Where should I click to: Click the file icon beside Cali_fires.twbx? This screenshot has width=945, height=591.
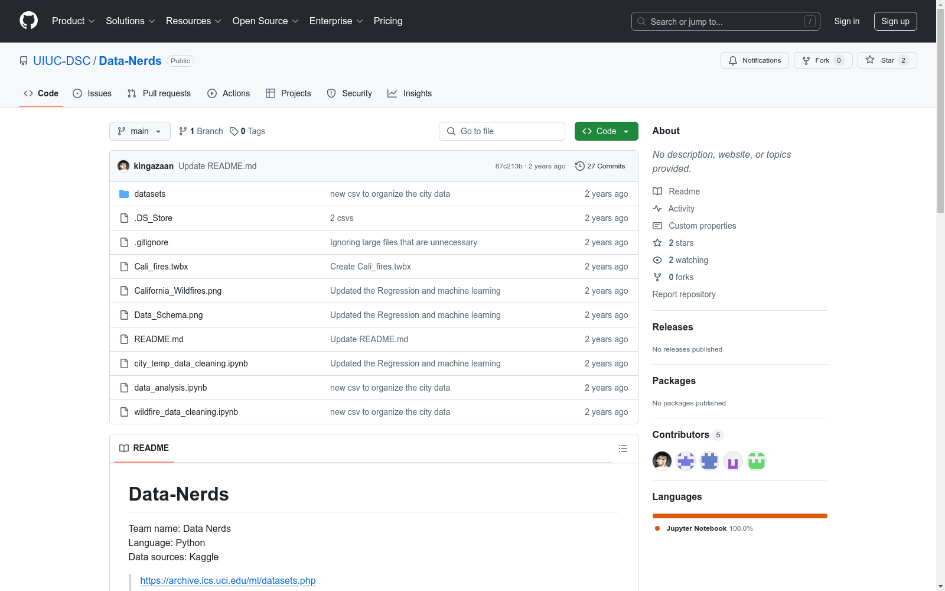point(124,267)
